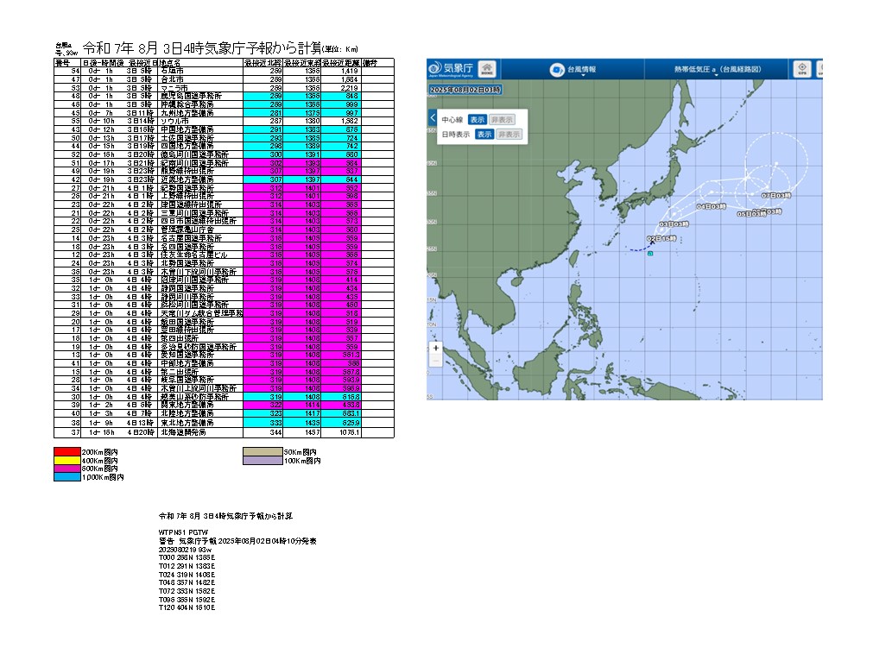Select the 北陸地方整備局 row name cell

200,413
